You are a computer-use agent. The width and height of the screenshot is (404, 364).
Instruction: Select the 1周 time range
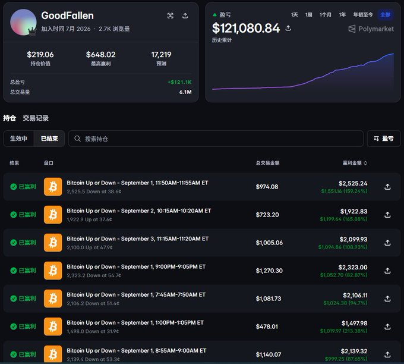pos(309,15)
